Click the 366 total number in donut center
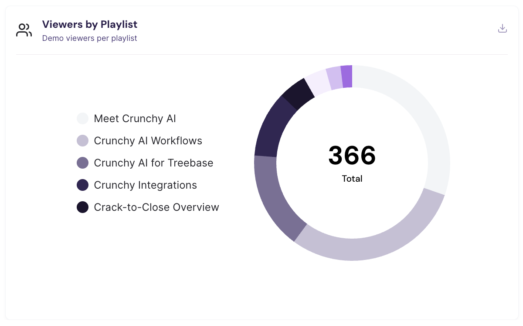Image resolution: width=523 pixels, height=326 pixels. click(x=352, y=156)
